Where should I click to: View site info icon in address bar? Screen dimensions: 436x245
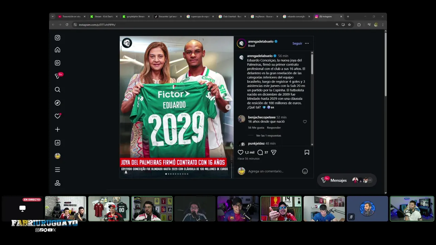(x=75, y=24)
